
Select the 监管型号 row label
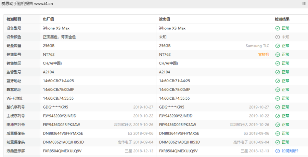tap(14, 72)
